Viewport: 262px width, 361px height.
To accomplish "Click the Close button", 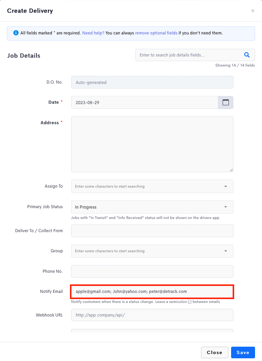I will coord(214,352).
